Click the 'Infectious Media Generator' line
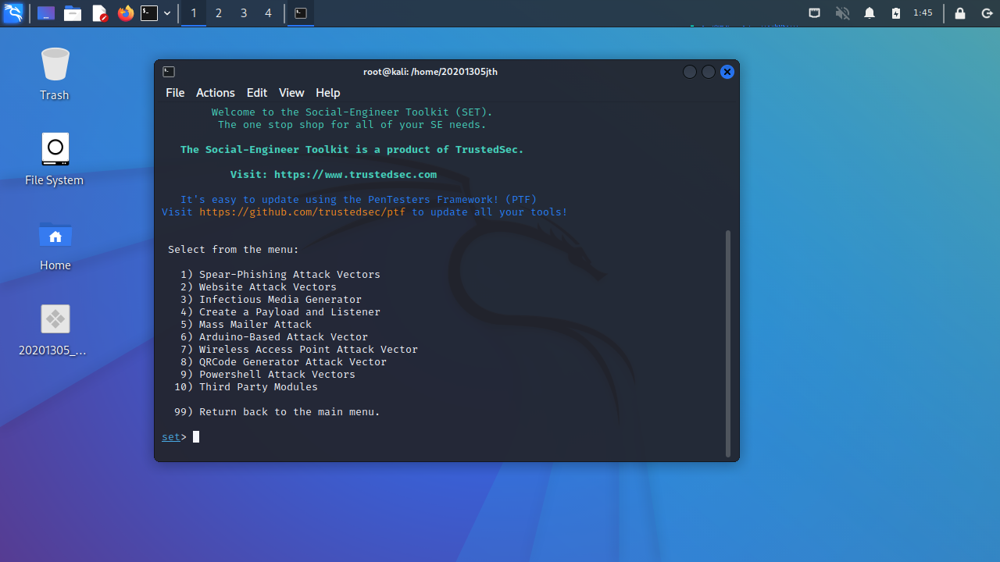Image resolution: width=1000 pixels, height=562 pixels. pos(271,300)
